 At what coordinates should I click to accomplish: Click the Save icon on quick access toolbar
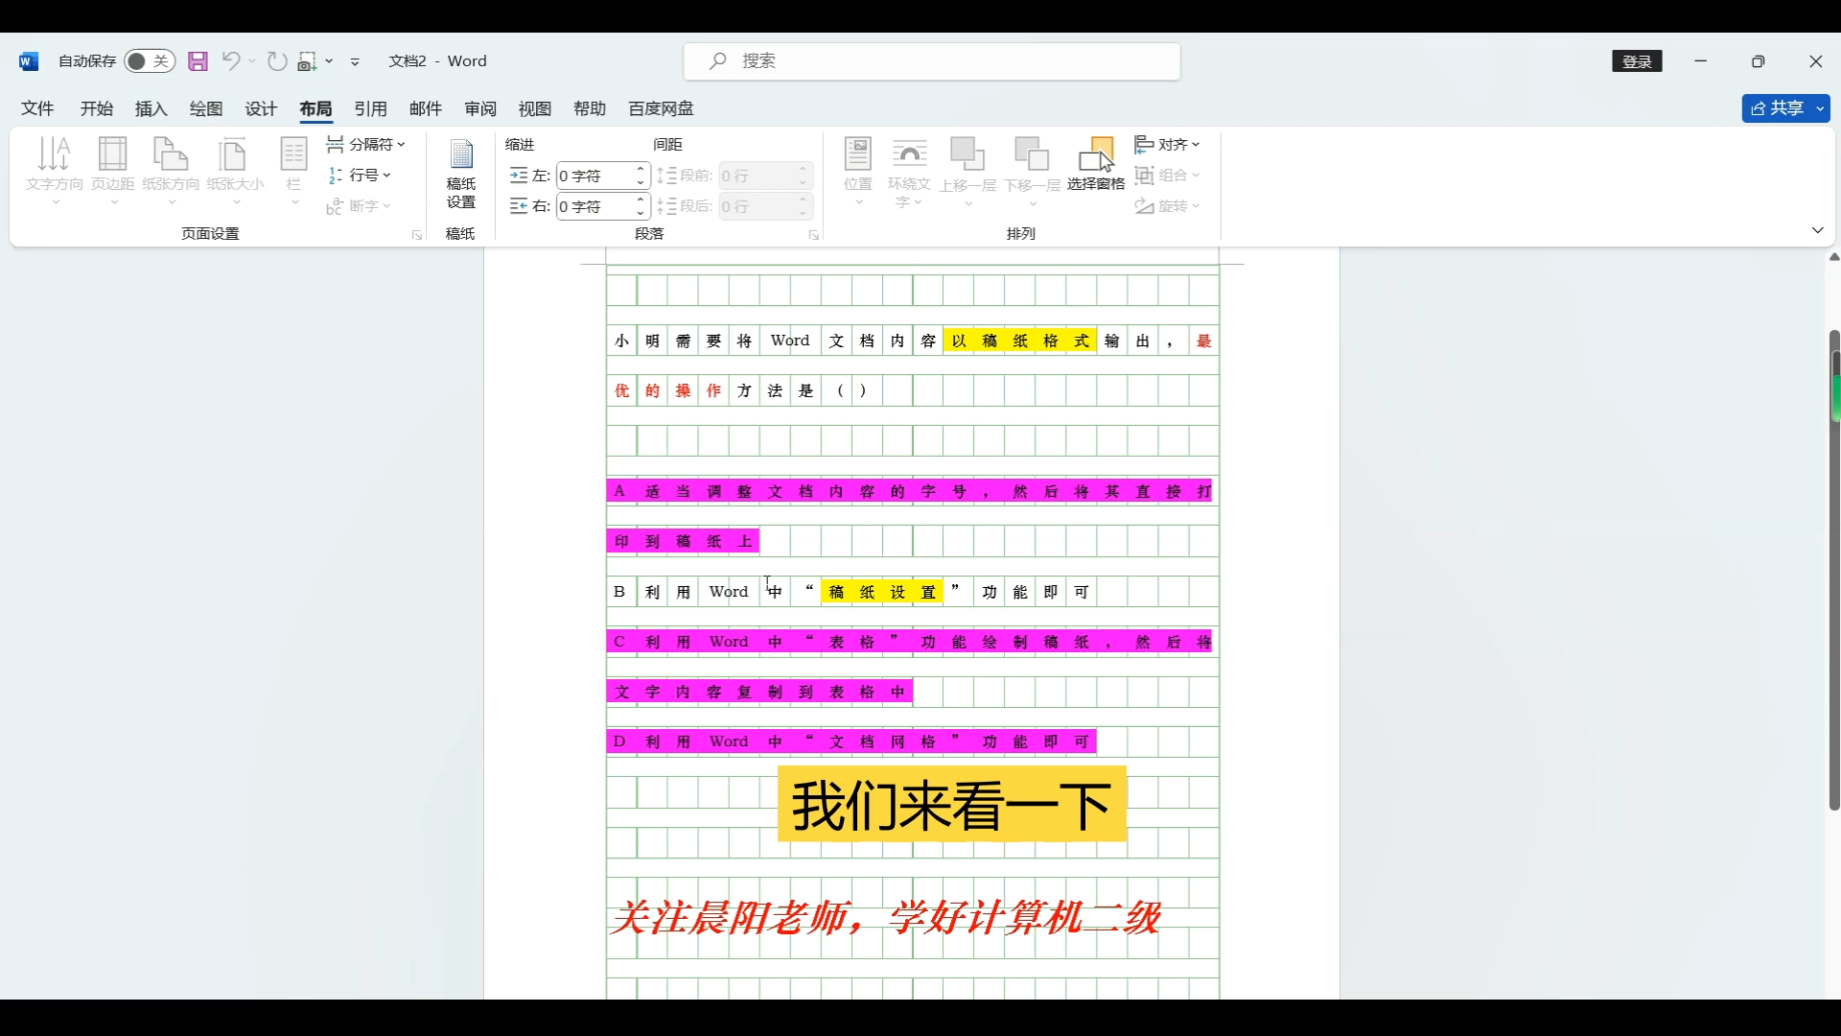coord(198,60)
